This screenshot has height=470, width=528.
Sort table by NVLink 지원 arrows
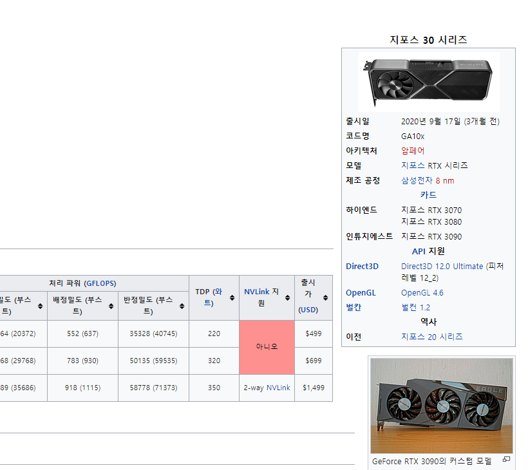click(287, 298)
